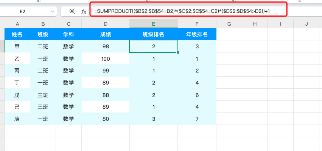Select the 成绩 header cell

[x=106, y=34]
